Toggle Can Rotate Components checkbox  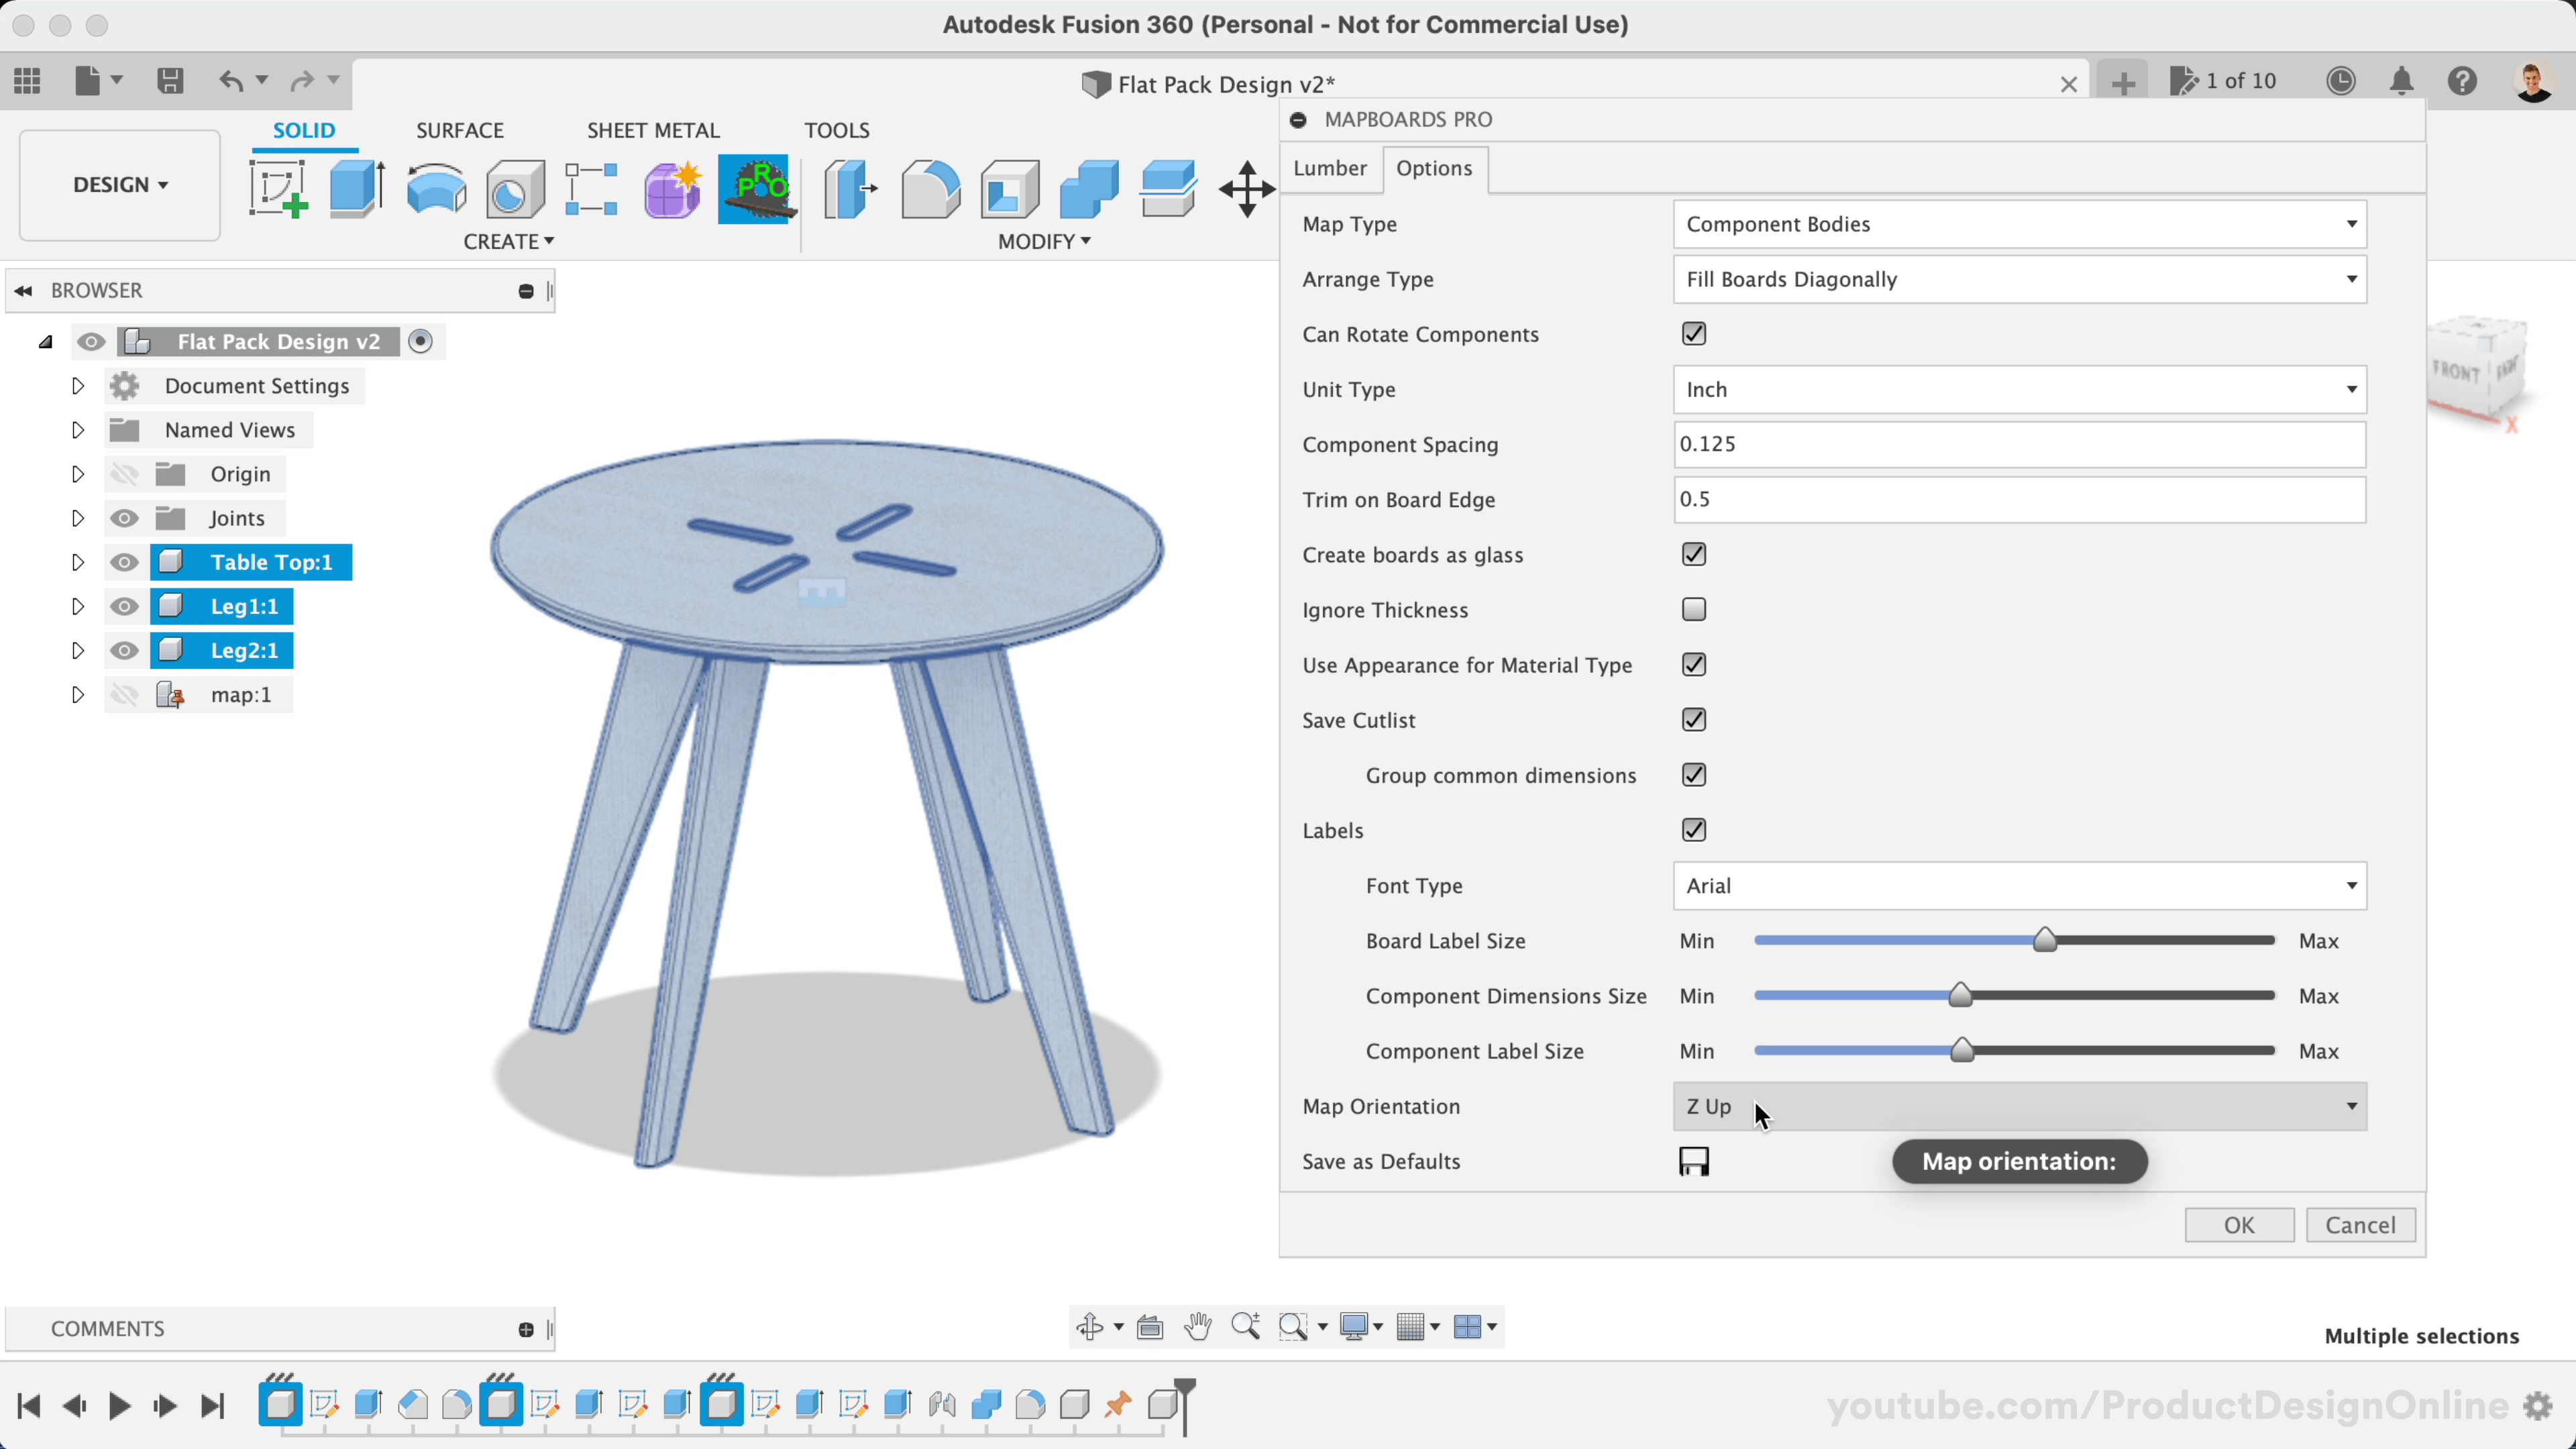pos(1694,334)
